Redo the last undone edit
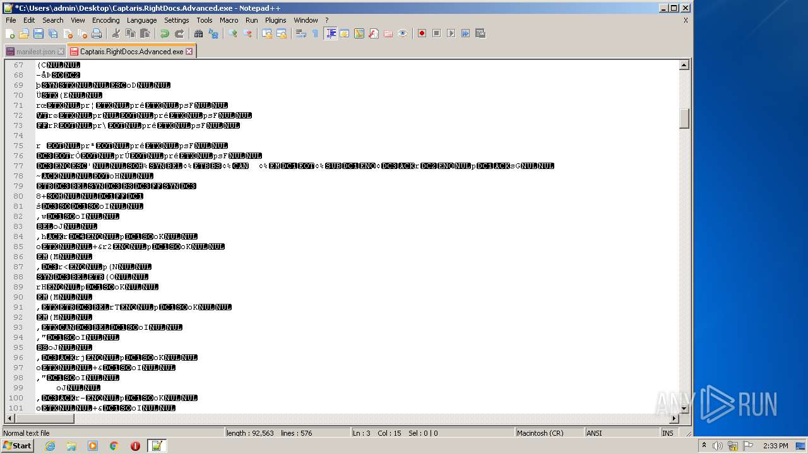This screenshot has height=454, width=808. click(x=179, y=33)
